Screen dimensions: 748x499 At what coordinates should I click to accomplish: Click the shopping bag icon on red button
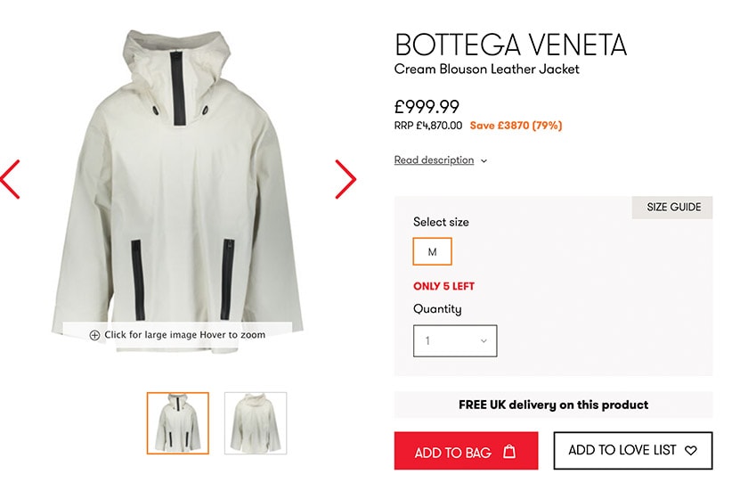pyautogui.click(x=509, y=452)
